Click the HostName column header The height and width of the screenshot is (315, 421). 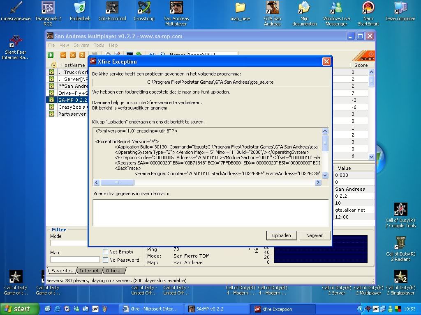coord(73,65)
